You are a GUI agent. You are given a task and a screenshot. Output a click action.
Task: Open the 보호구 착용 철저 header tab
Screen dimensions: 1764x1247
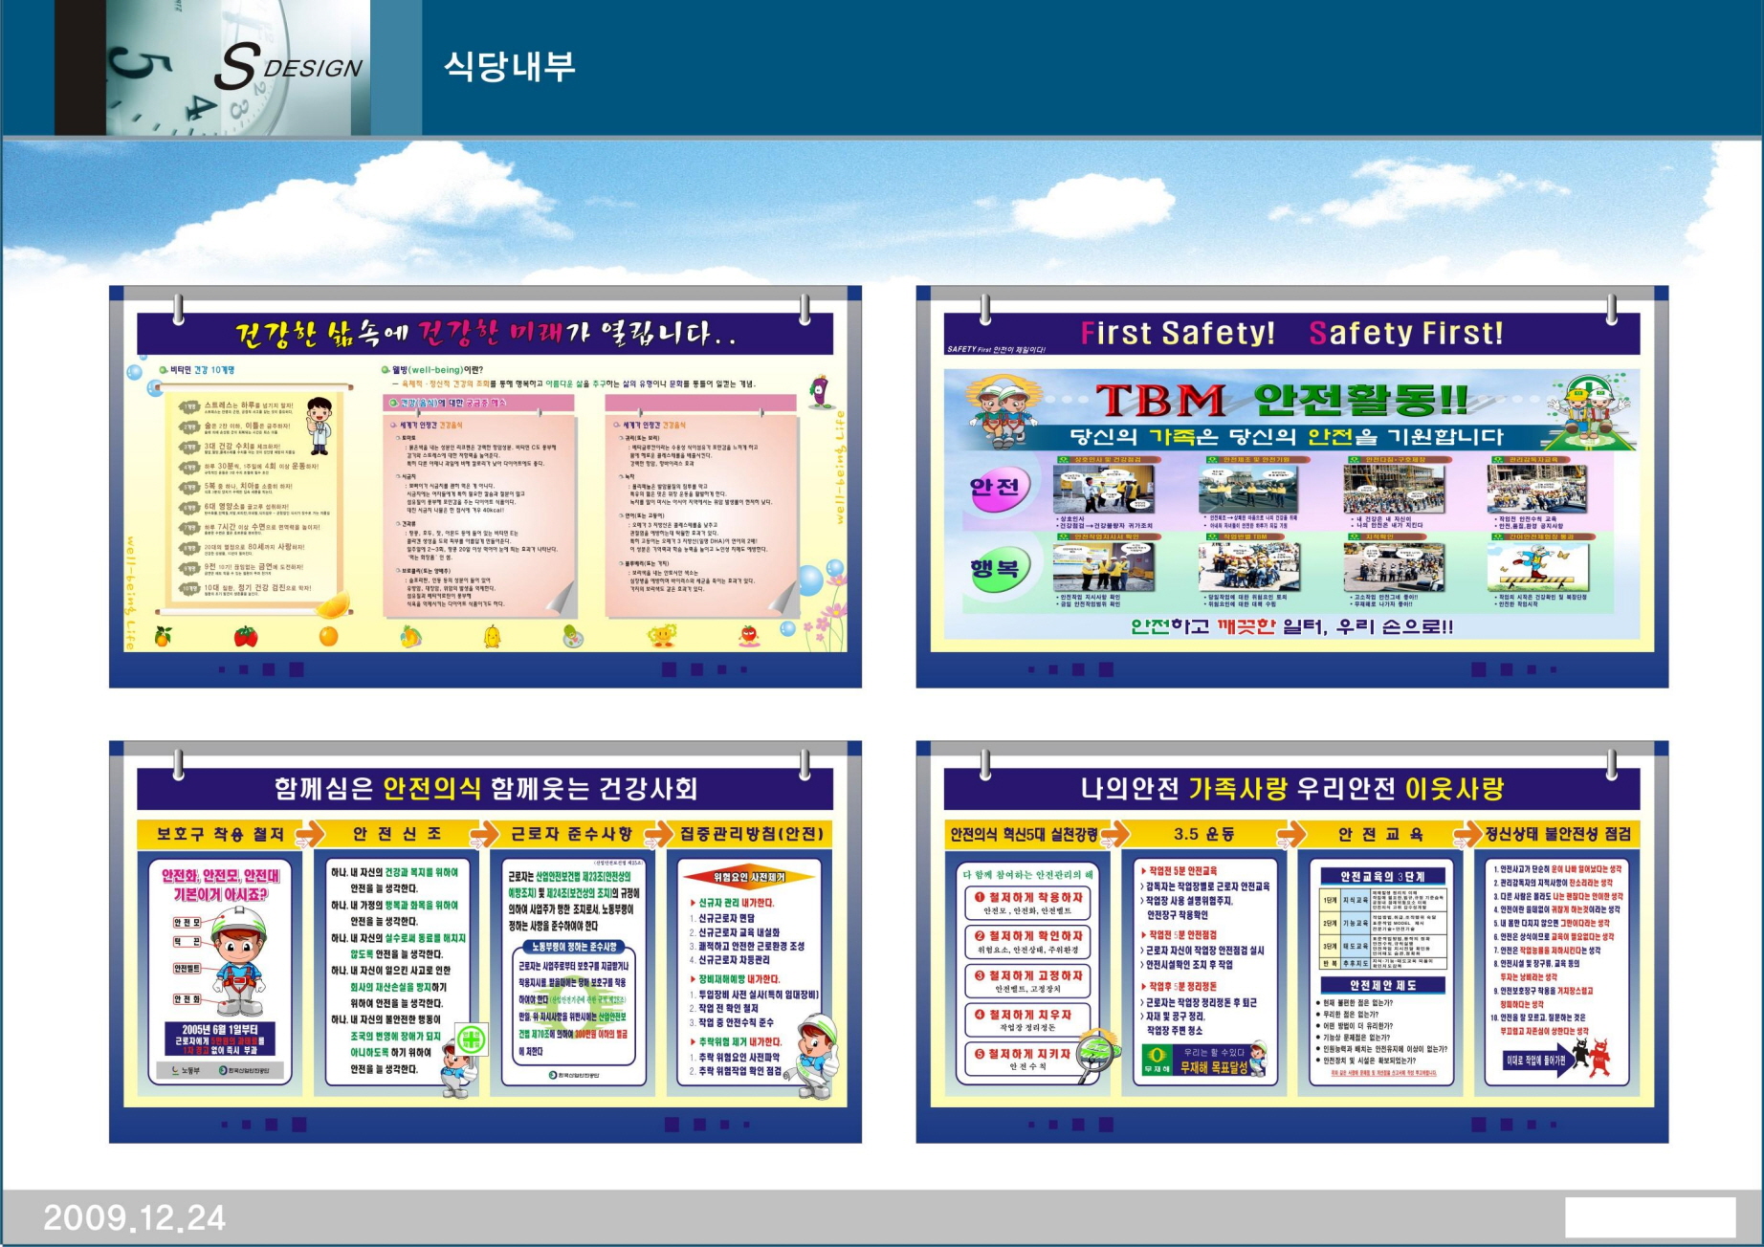[x=220, y=834]
